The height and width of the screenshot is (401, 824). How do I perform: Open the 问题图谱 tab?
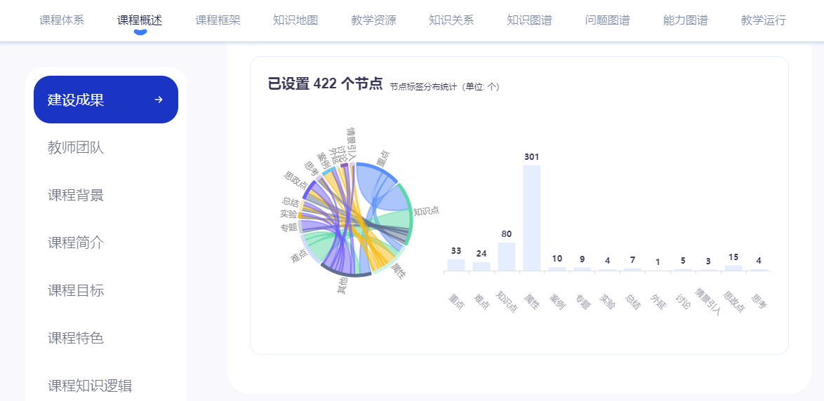point(607,20)
